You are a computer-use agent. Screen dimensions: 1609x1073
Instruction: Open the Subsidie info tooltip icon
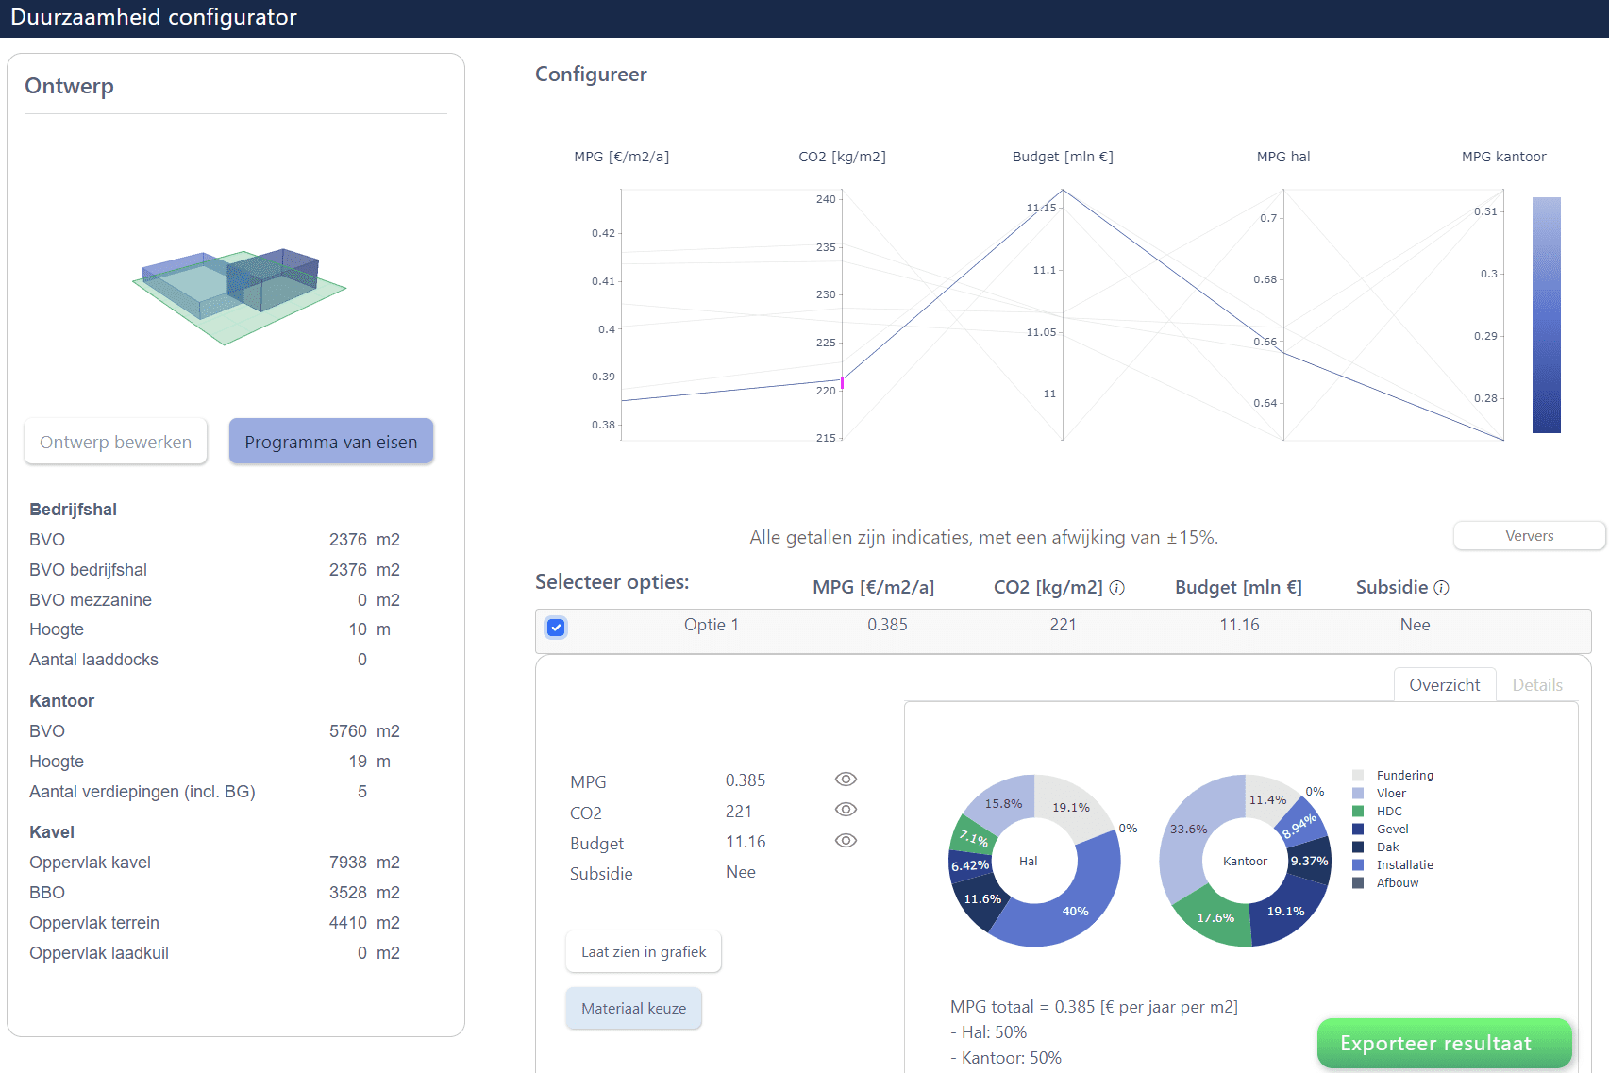click(1441, 586)
